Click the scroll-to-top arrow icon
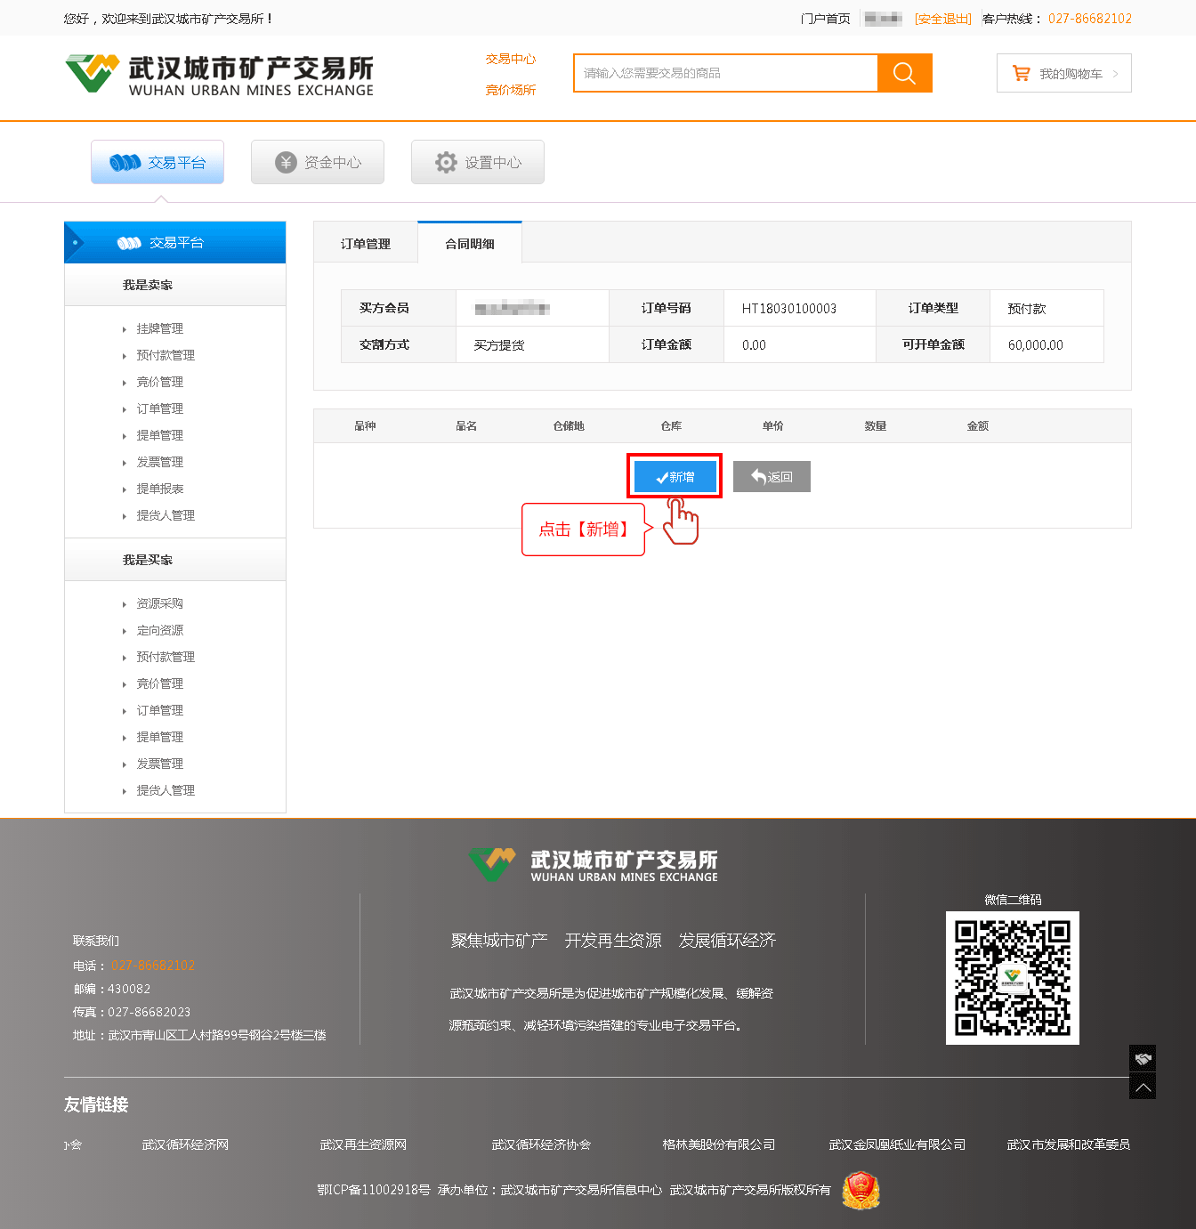Image resolution: width=1196 pixels, height=1229 pixels. point(1143,1087)
